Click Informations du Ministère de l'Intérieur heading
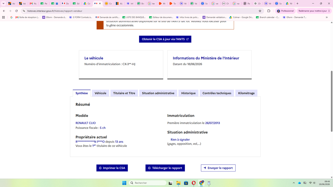 pyautogui.click(x=206, y=58)
